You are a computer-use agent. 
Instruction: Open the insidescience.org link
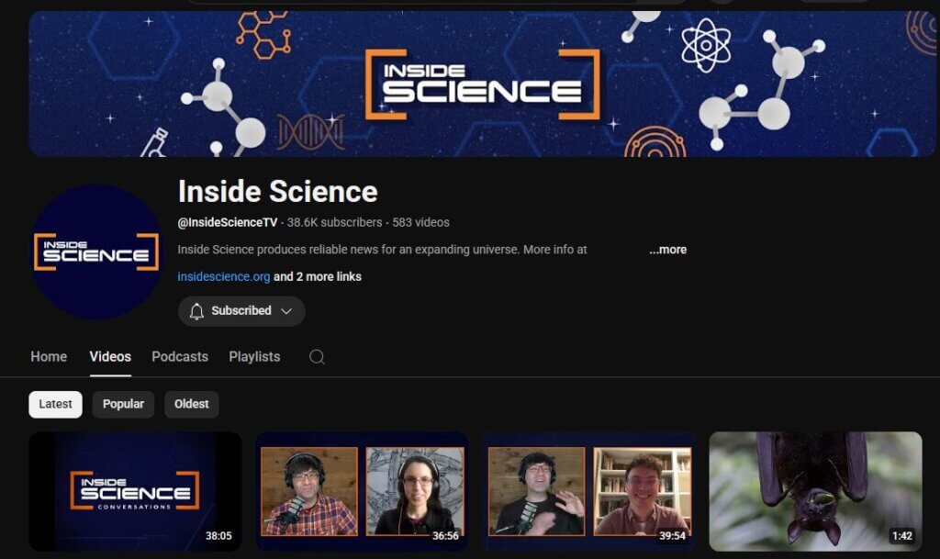[x=224, y=277]
